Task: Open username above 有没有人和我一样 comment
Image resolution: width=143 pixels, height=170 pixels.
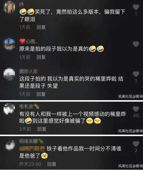Action: tap(29, 106)
